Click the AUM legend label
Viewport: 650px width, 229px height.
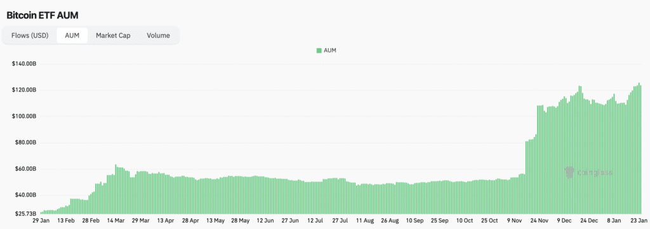(x=330, y=51)
